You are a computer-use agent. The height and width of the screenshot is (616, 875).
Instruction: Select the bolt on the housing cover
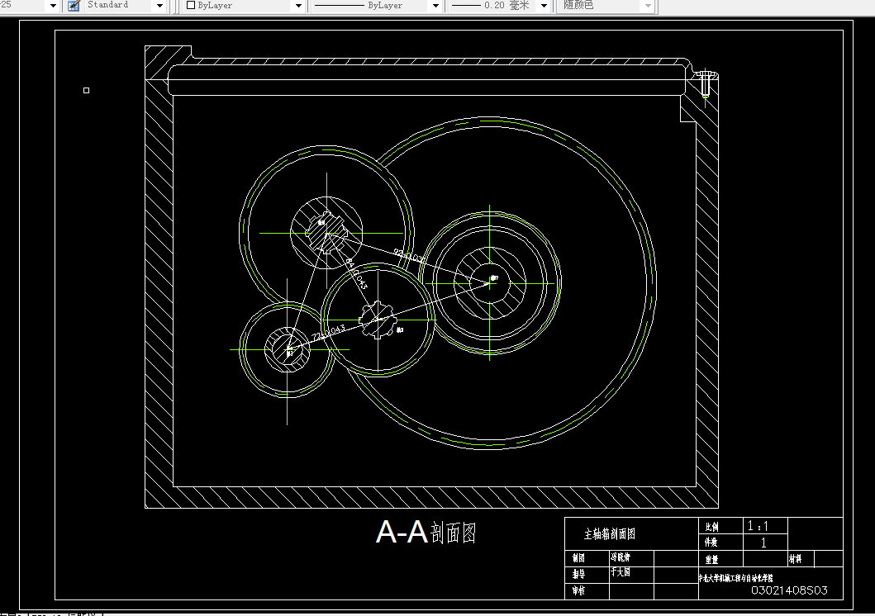705,83
